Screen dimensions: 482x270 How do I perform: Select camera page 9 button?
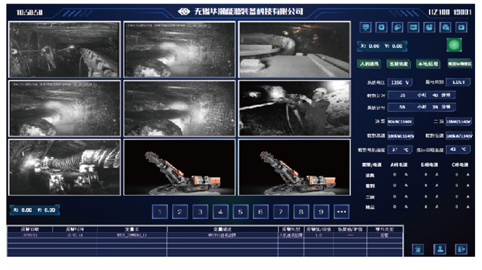click(322, 212)
